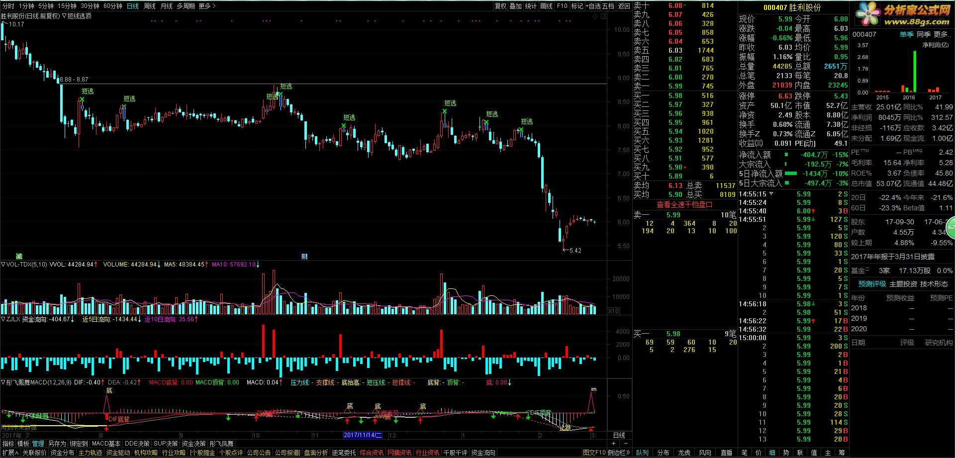Select the 30分钟 period
The height and width of the screenshot is (458, 955).
click(x=90, y=6)
